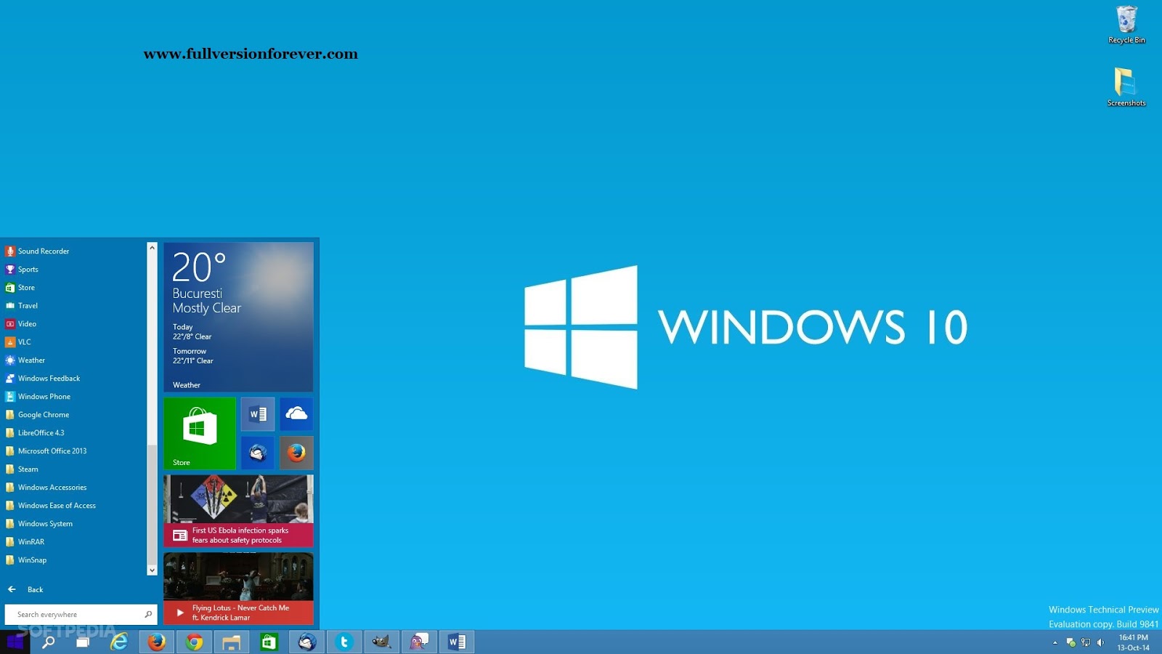Click magnifier icon in Search everywhere box

click(148, 615)
